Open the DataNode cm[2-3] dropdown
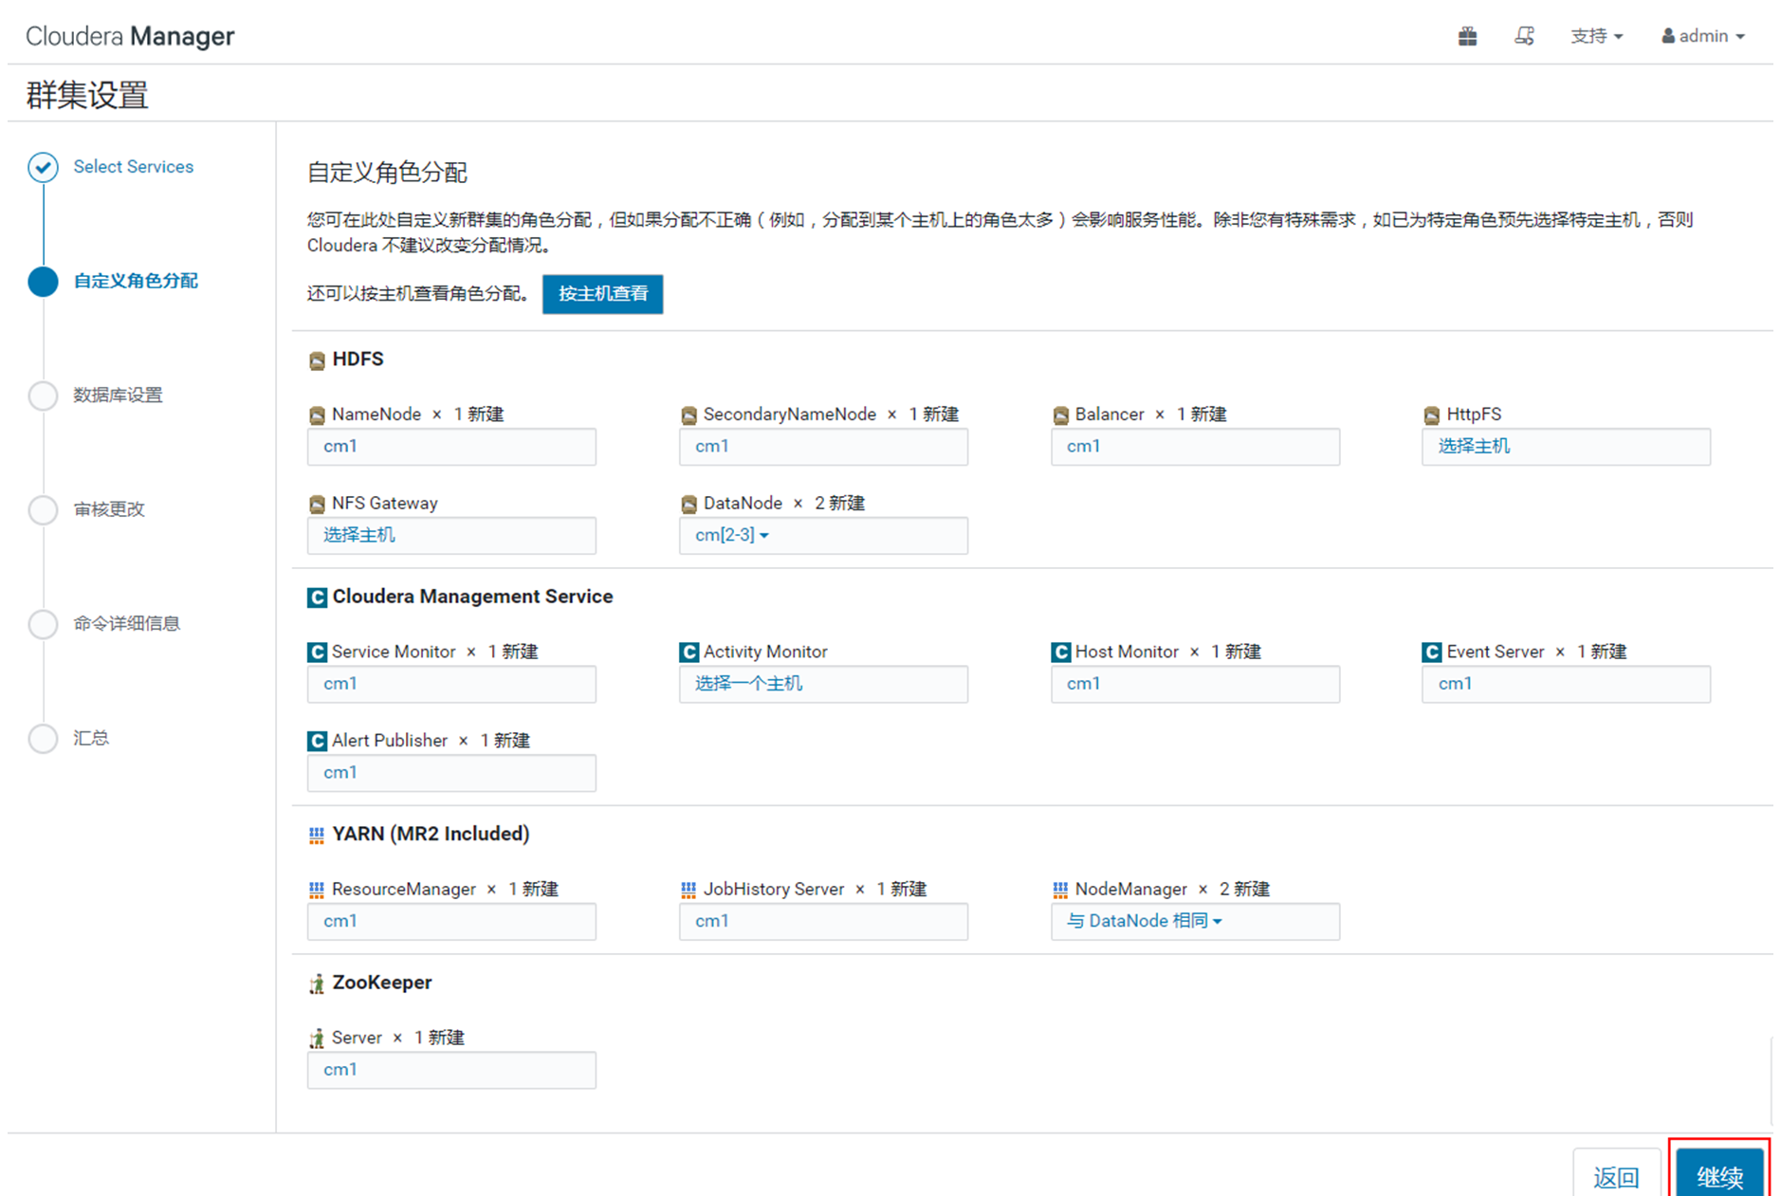The image size is (1781, 1196). 823,536
